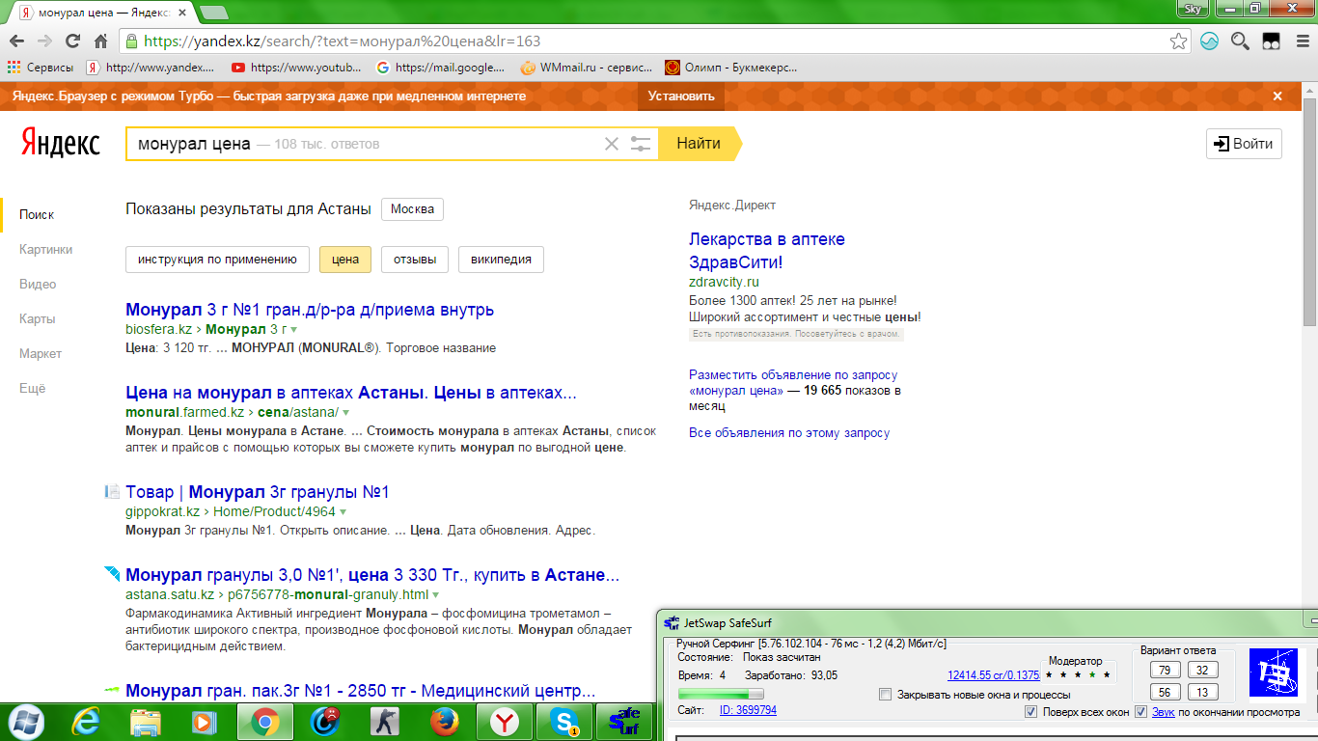Choose answer 32 in SafeSurf
1318x741 pixels.
(1202, 670)
